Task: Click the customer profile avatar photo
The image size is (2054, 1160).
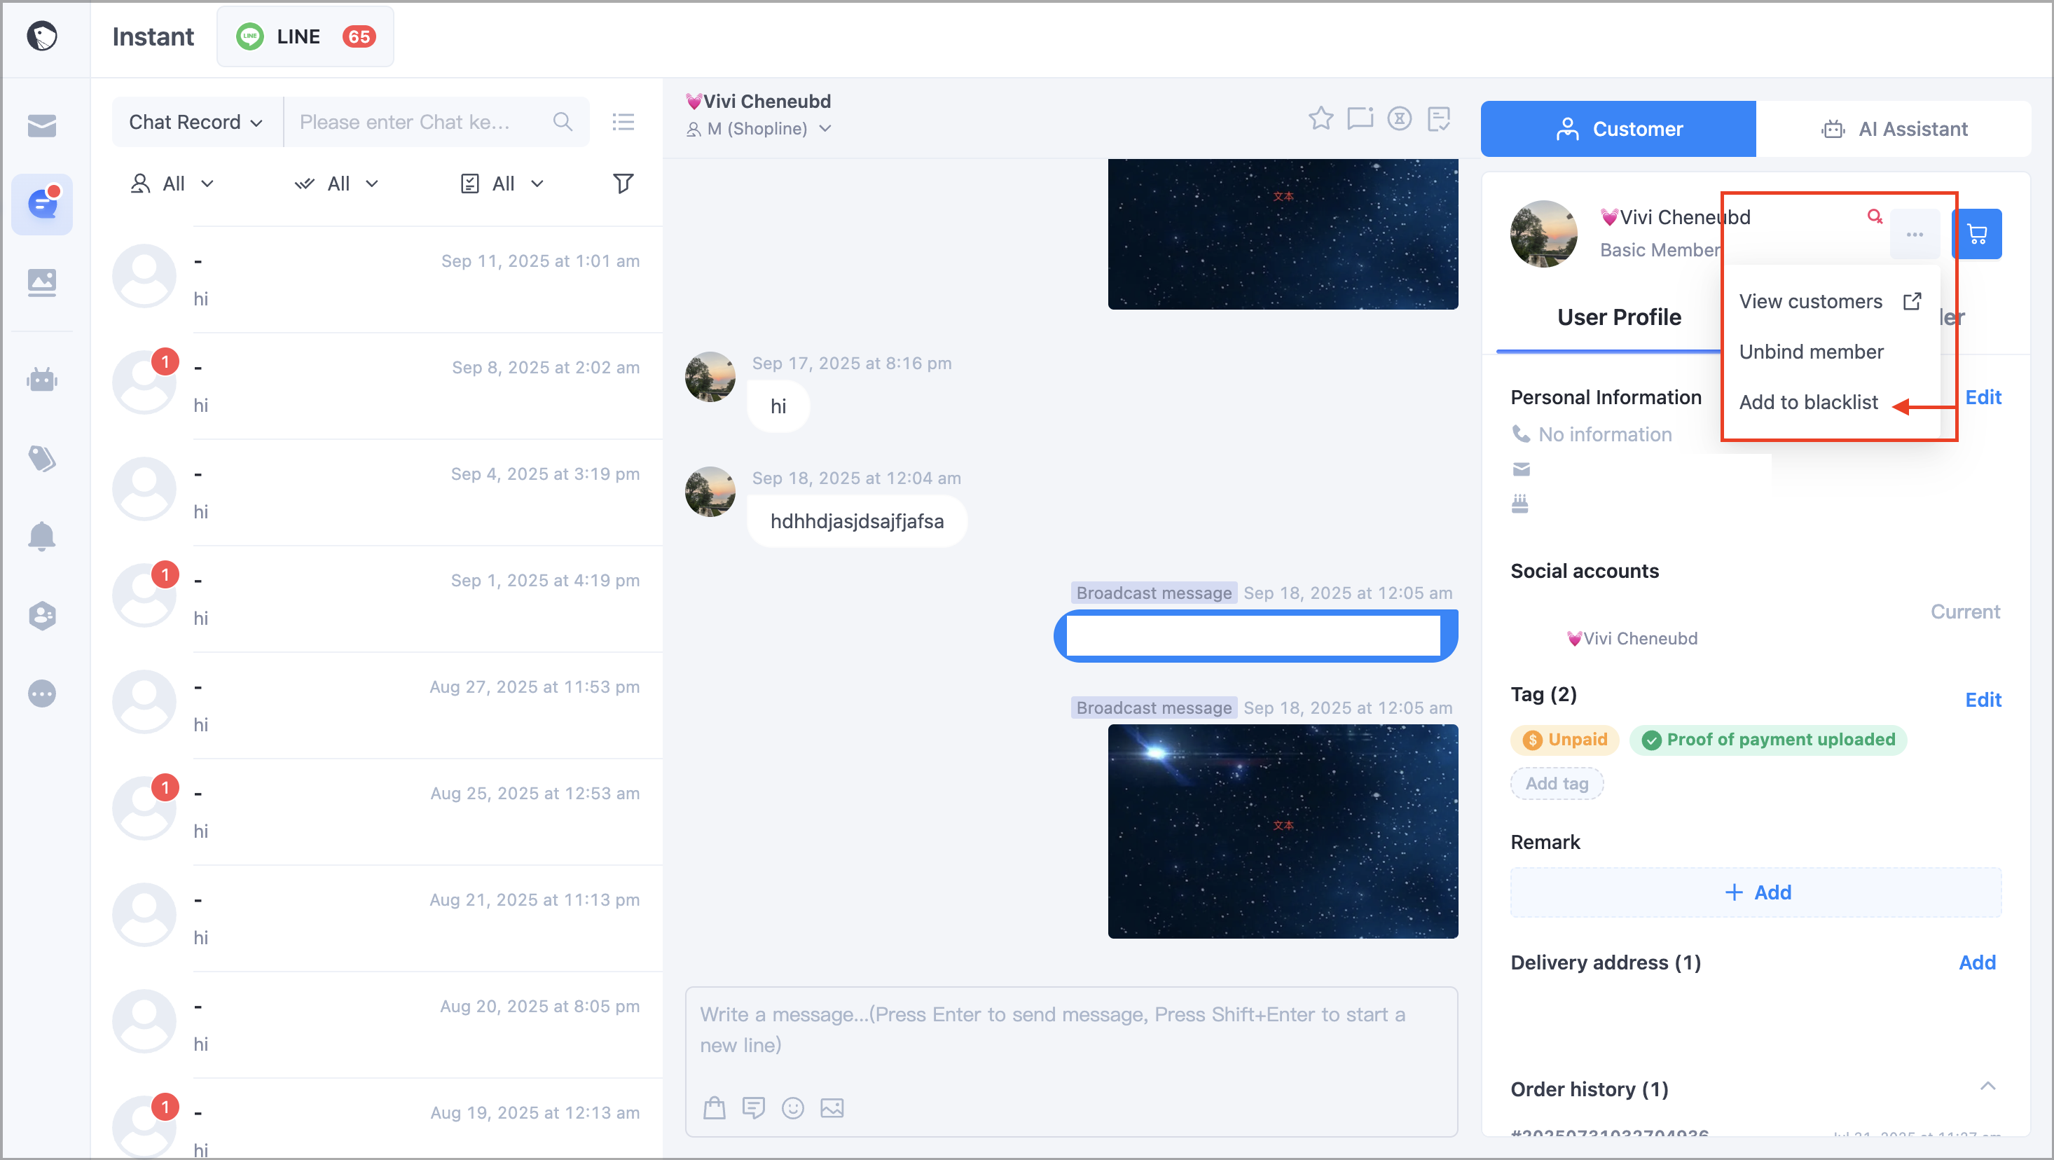Action: [x=1543, y=233]
